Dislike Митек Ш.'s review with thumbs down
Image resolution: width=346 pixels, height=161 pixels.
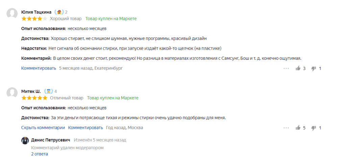point(314,128)
